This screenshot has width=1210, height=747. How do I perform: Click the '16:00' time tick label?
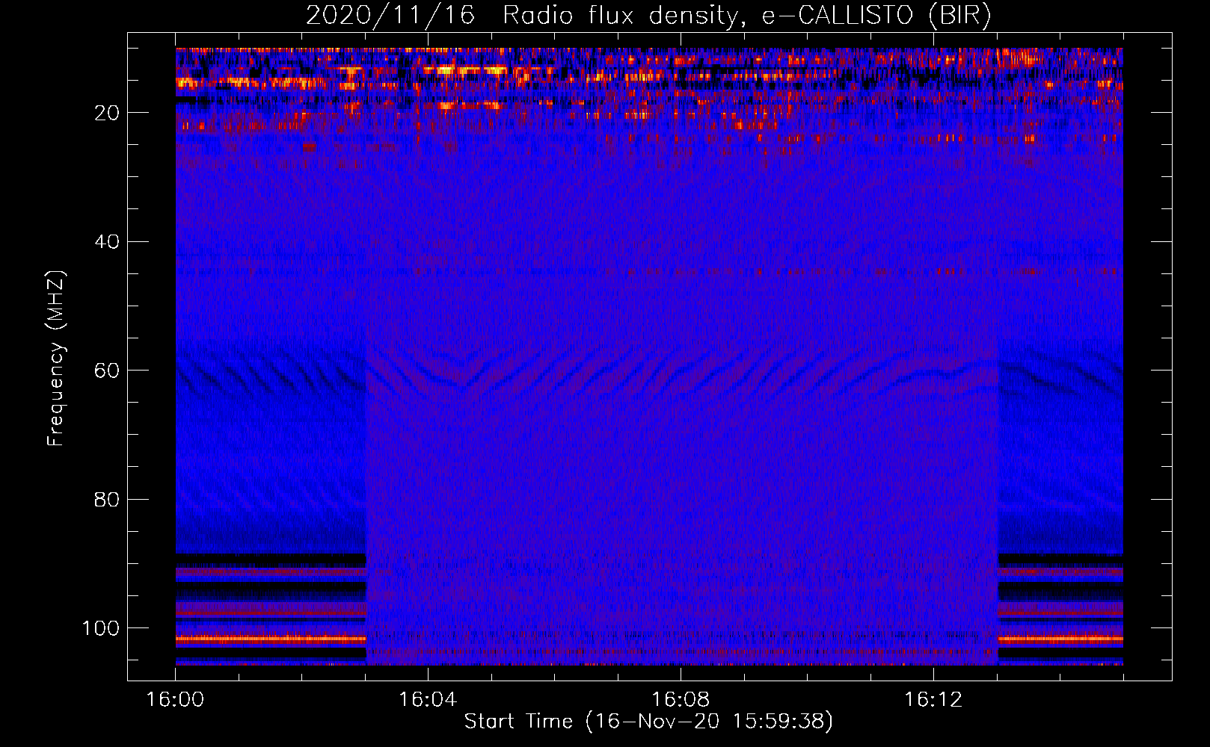click(x=175, y=700)
